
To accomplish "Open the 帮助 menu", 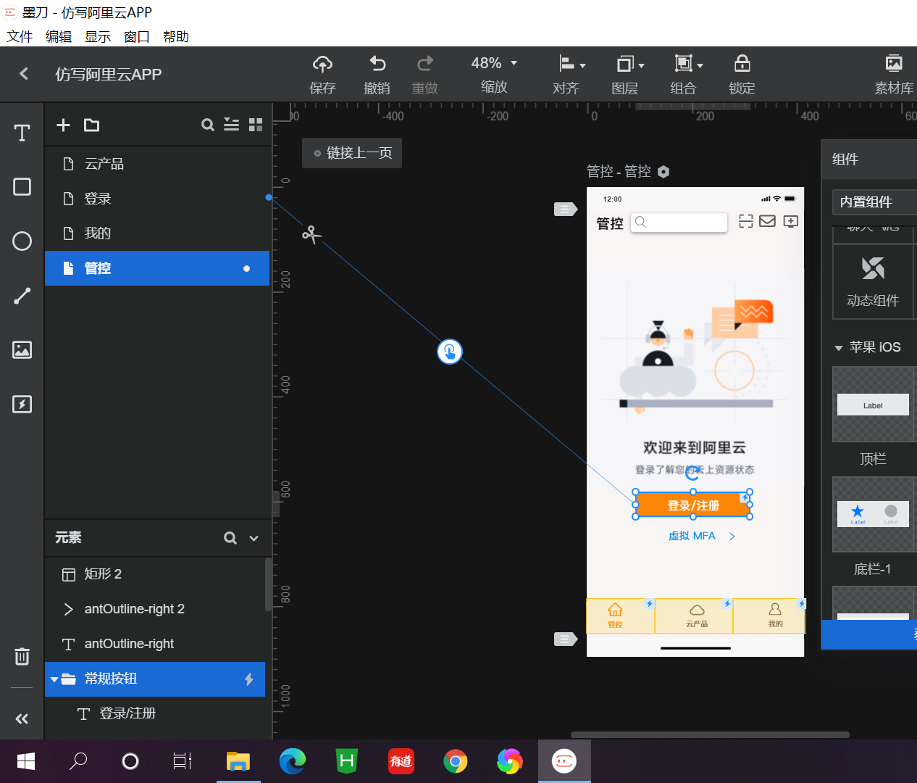I will [x=176, y=37].
